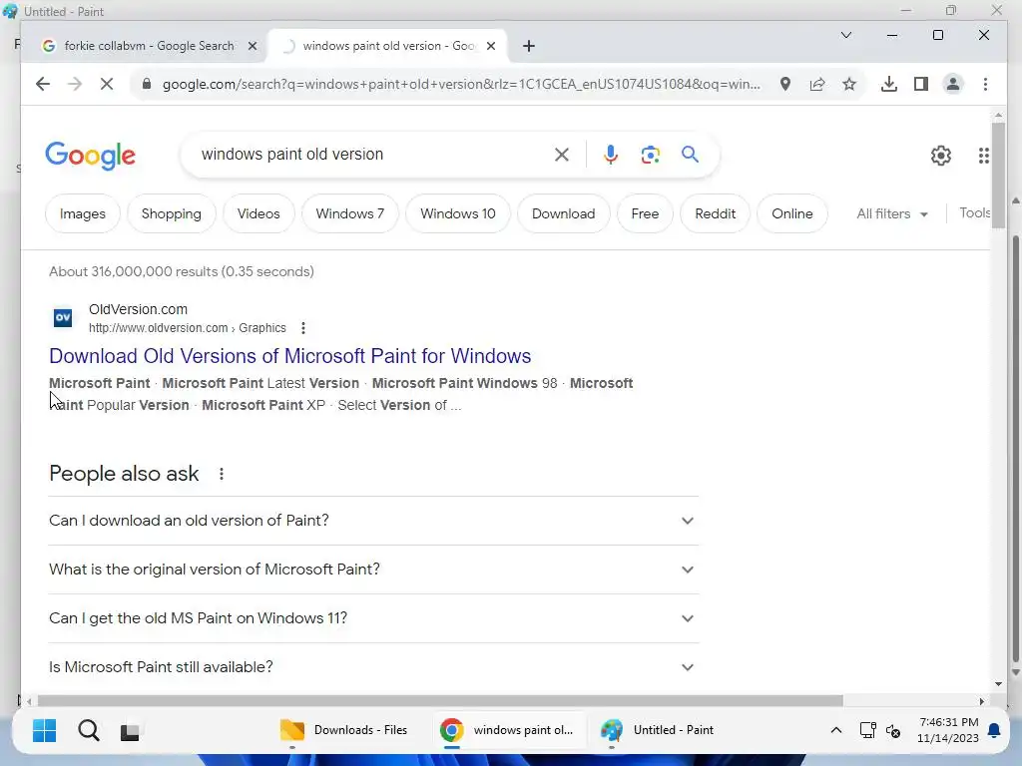This screenshot has width=1022, height=766.
Task: Open the All filters dropdown
Action: (891, 213)
